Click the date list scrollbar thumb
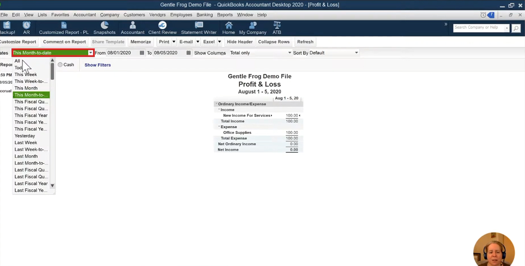 52,71
